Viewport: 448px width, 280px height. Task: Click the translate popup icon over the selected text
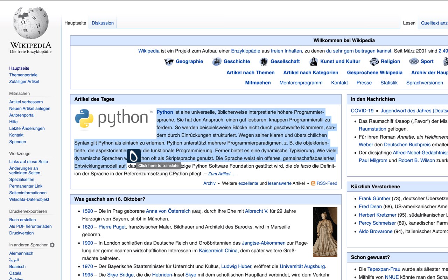tap(134, 156)
